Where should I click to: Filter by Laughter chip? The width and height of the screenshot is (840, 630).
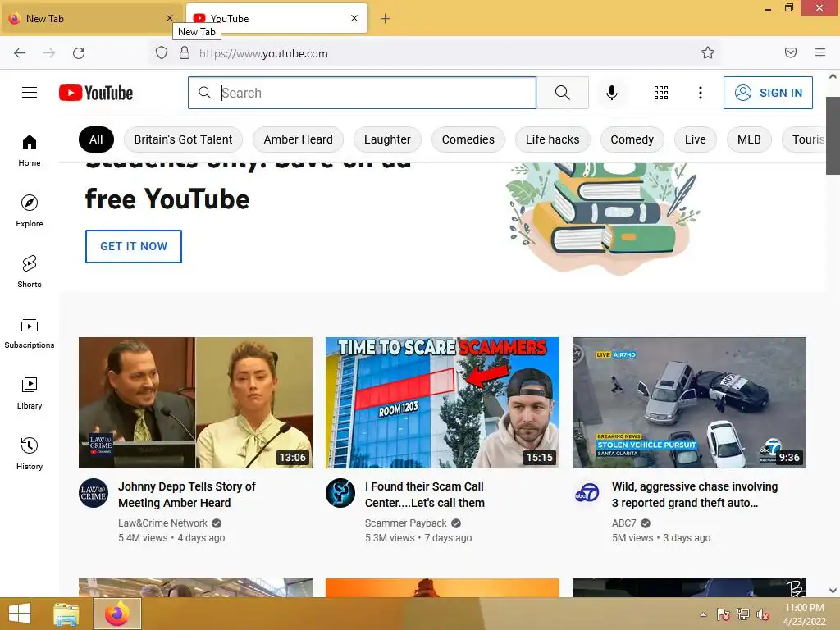tap(387, 139)
